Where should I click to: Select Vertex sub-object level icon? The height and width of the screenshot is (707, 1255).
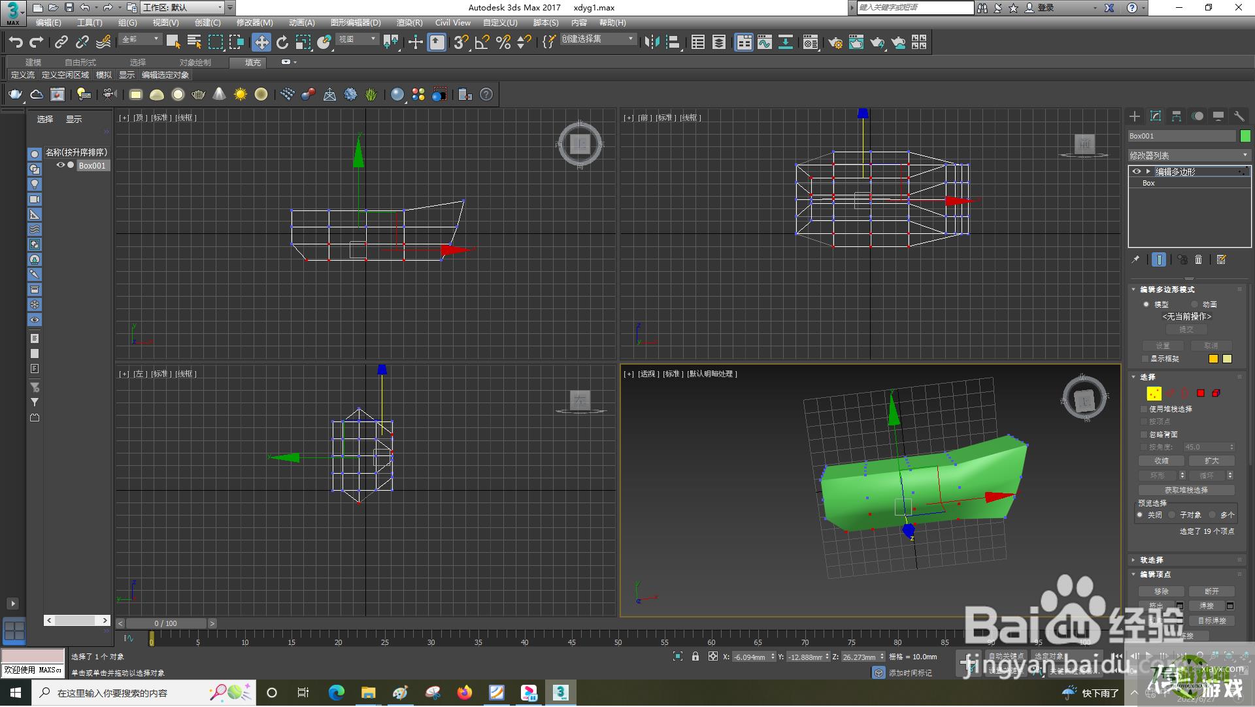pyautogui.click(x=1154, y=393)
